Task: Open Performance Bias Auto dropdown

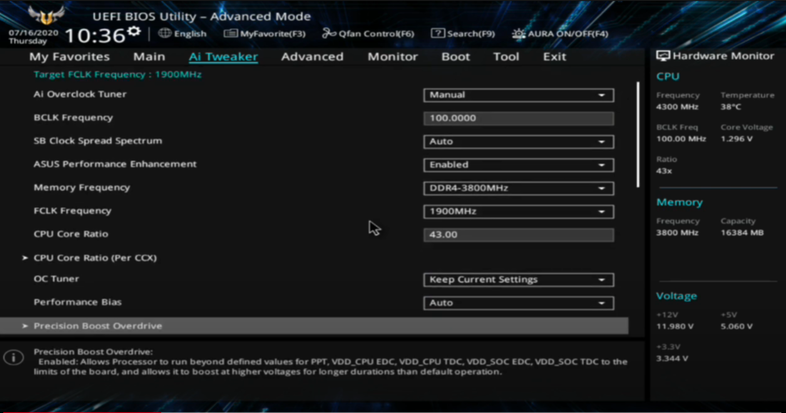Action: pos(519,303)
